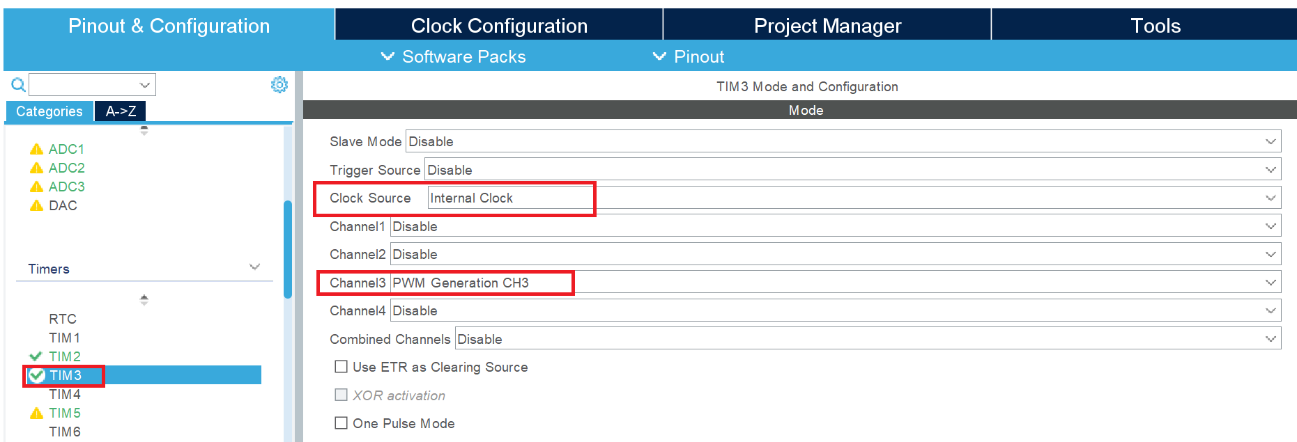Select TIM6 in Timers list
This screenshot has width=1297, height=442.
pos(64,432)
